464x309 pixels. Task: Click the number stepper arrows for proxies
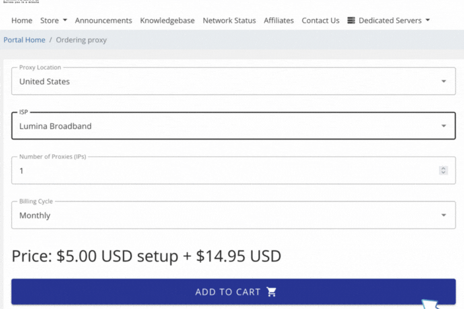point(444,171)
